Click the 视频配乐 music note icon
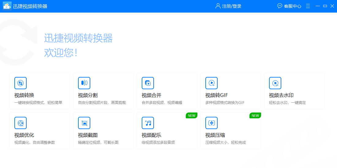 pyautogui.click(x=148, y=123)
